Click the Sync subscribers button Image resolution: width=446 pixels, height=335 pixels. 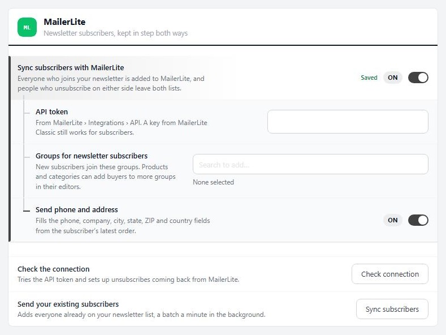point(392,309)
